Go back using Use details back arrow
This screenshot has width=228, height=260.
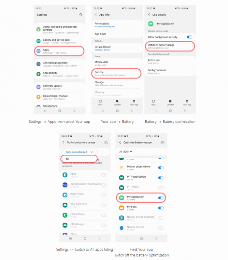click(x=149, y=15)
